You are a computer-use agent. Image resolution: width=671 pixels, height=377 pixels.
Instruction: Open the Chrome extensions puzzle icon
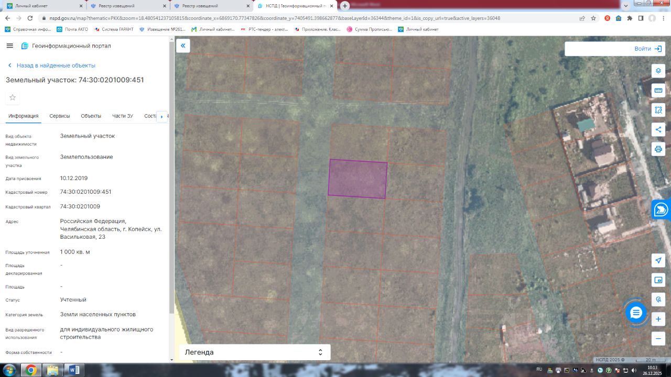(x=630, y=18)
